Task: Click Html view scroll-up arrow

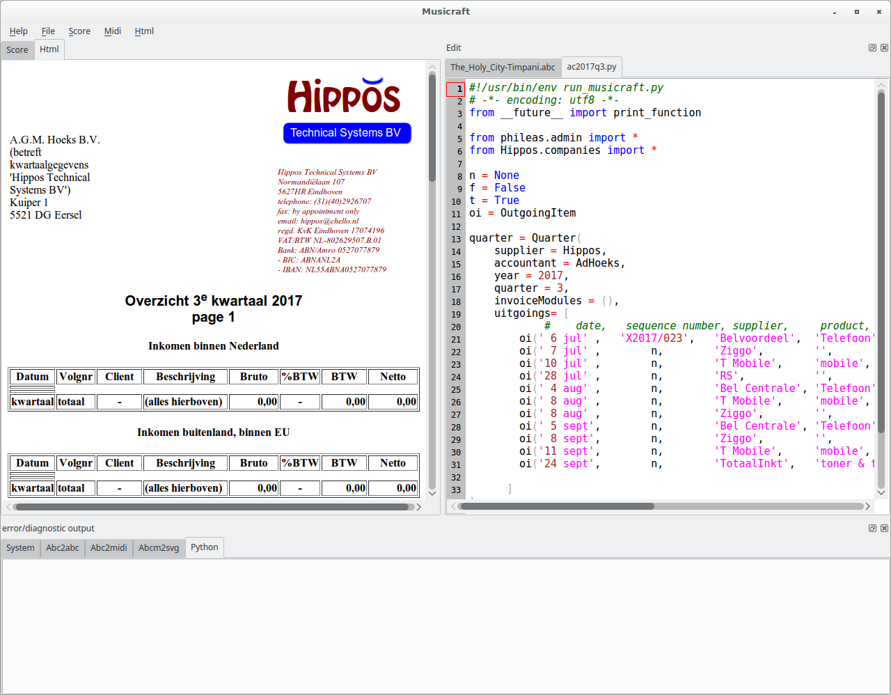Action: pos(432,67)
